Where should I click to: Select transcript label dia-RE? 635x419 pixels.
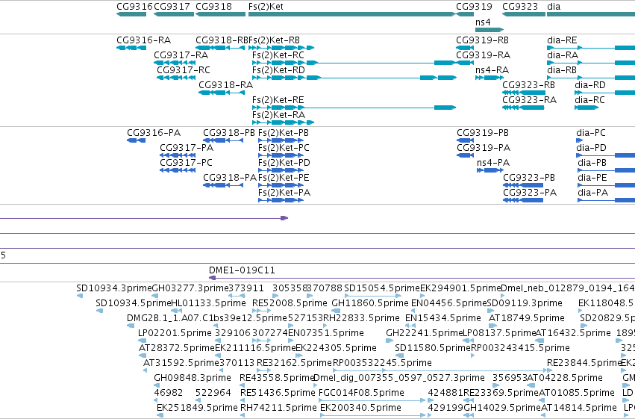click(x=562, y=40)
